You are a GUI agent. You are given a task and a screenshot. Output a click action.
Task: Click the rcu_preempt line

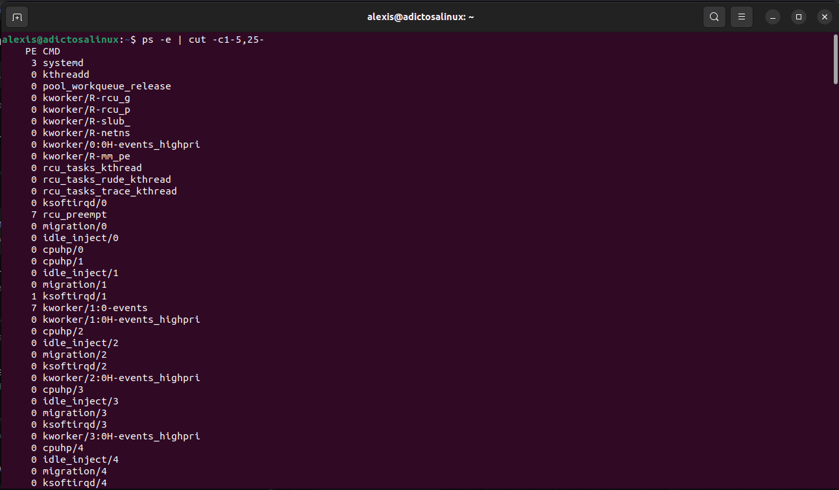[x=69, y=215]
